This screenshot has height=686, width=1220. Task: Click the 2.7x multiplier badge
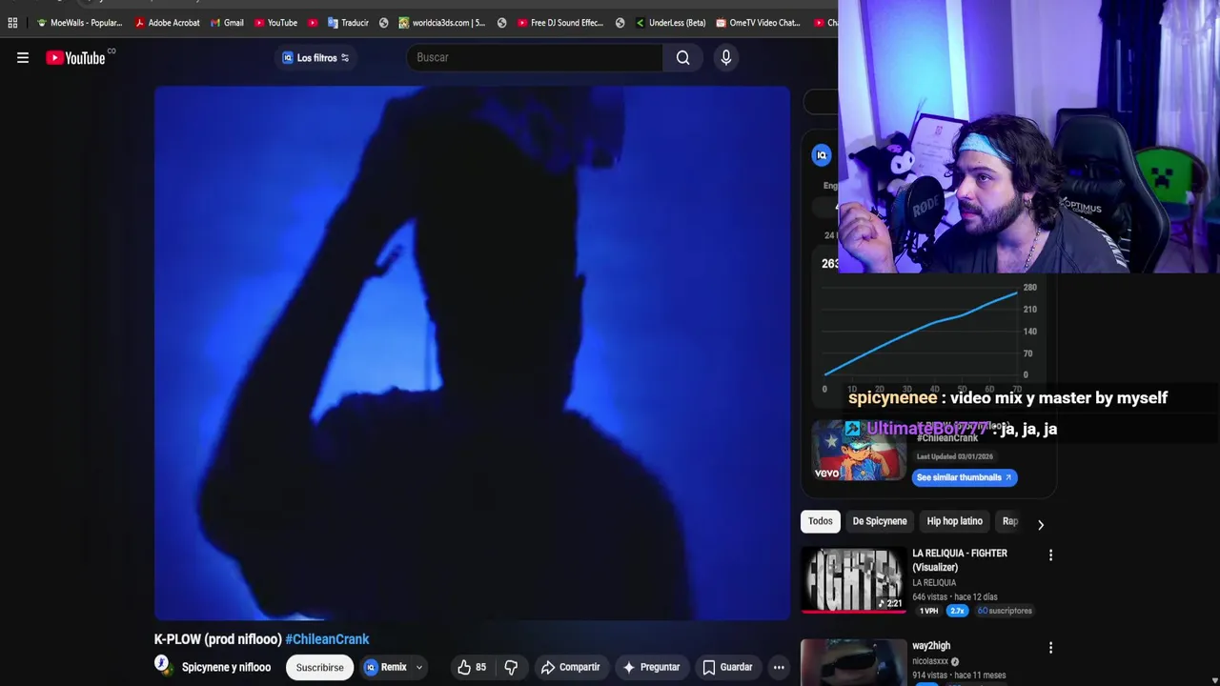pyautogui.click(x=958, y=611)
